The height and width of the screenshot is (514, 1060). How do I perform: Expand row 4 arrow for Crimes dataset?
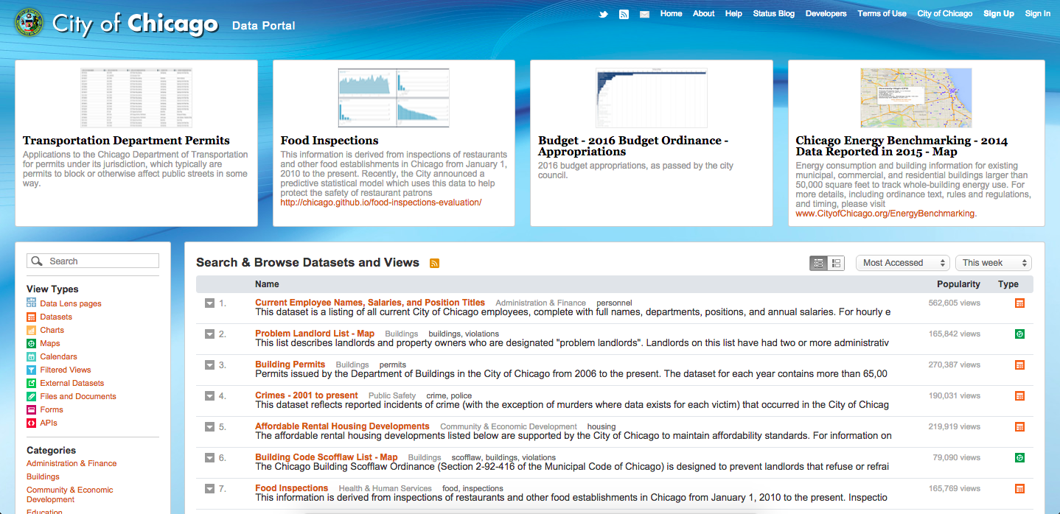point(209,395)
